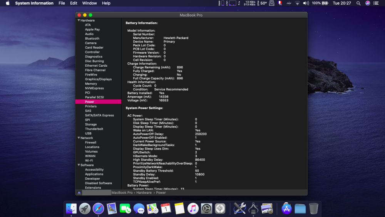Select USB in the sidebar
The width and height of the screenshot is (385, 217).
click(x=88, y=133)
